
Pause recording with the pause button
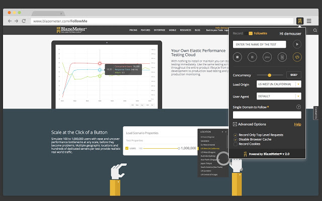(252, 57)
